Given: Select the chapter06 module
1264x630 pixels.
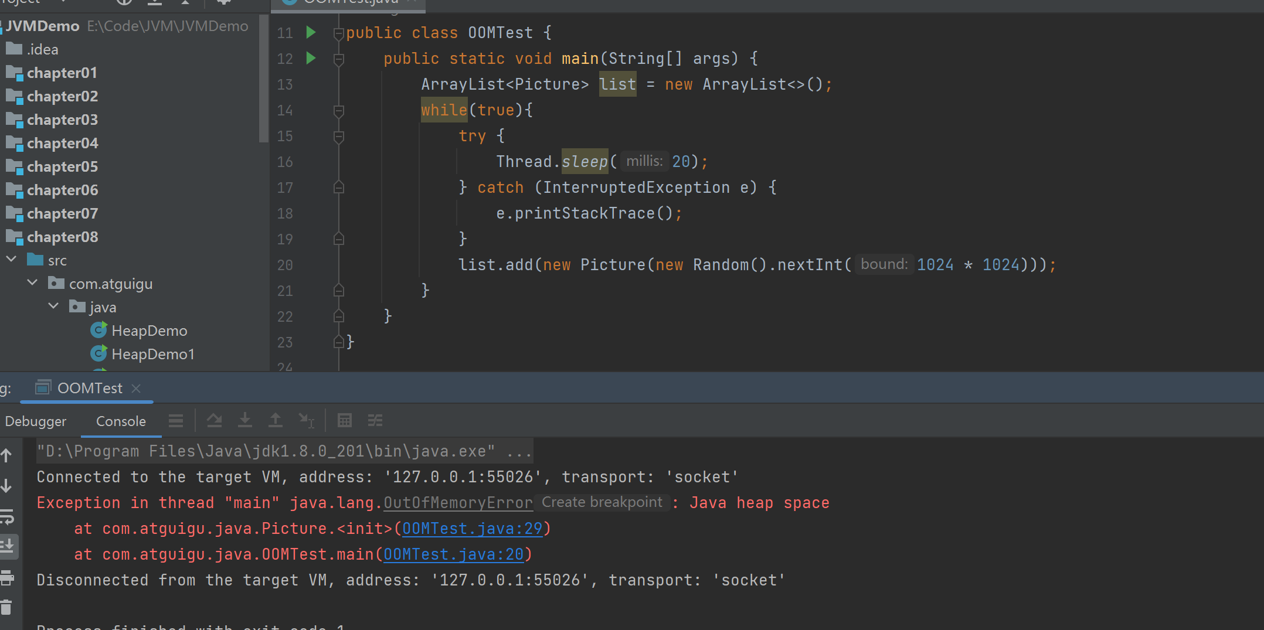Looking at the screenshot, I should click(62, 190).
